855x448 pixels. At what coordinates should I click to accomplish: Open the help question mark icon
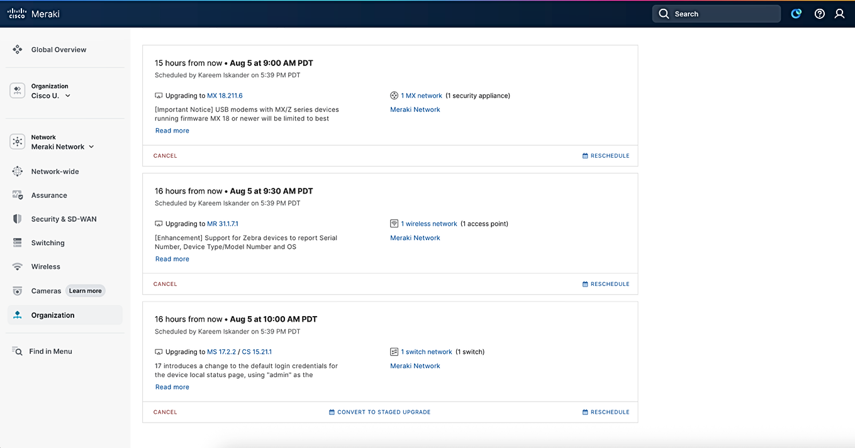coord(819,13)
